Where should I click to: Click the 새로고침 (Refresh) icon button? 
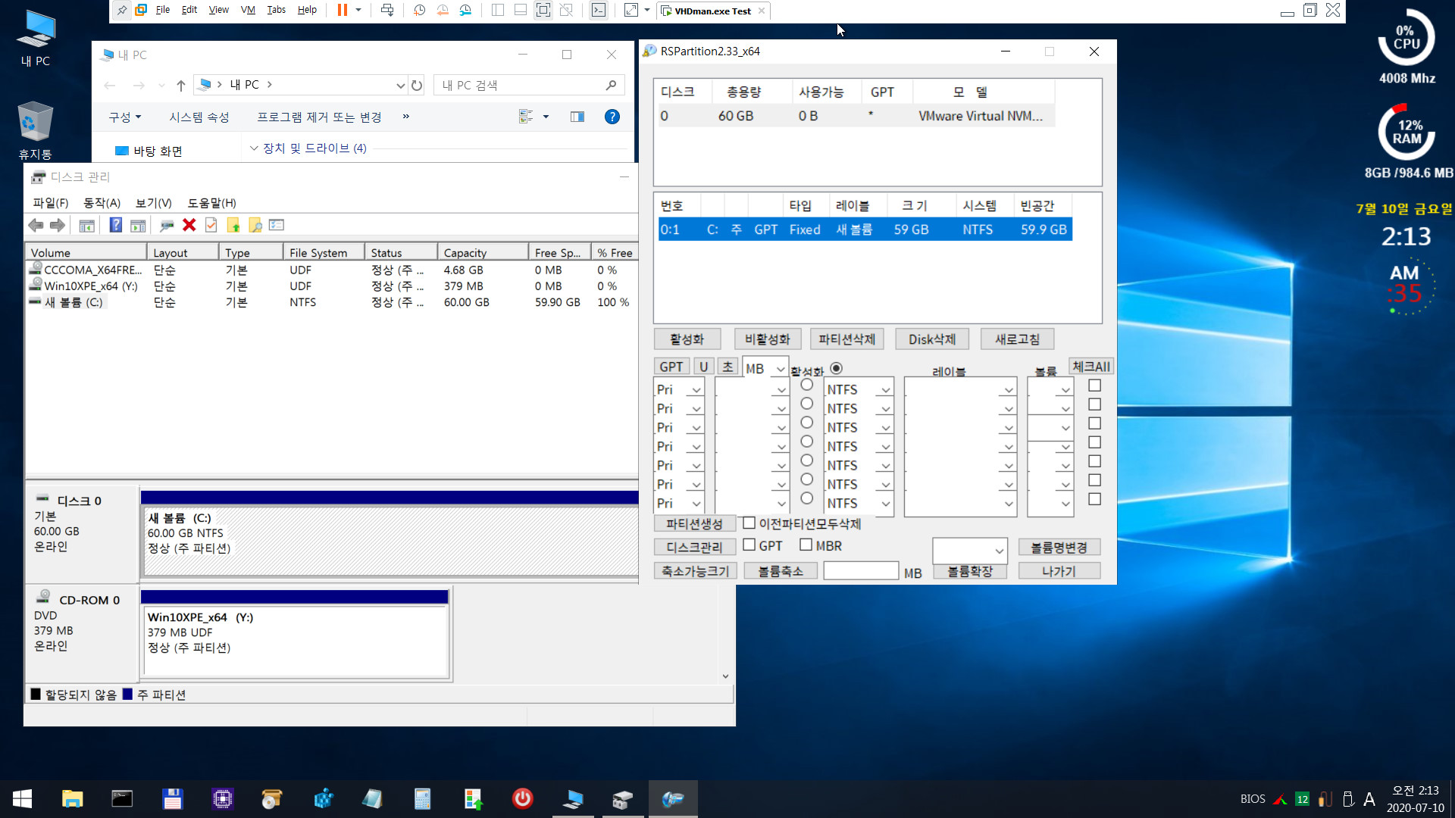click(1016, 339)
